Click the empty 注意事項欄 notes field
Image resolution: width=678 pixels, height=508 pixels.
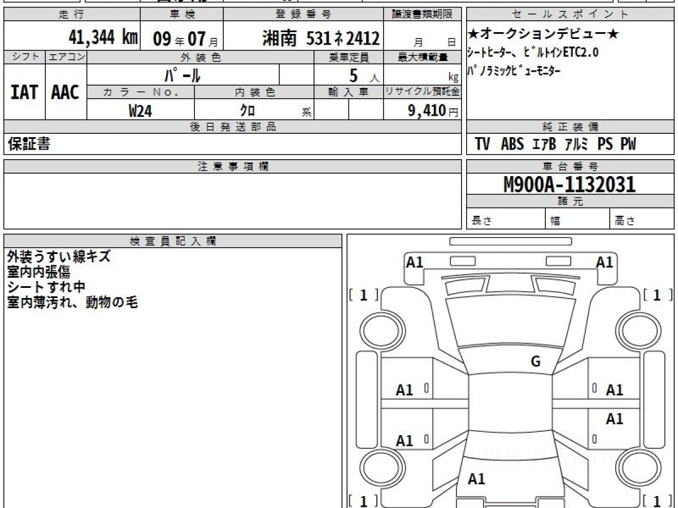[232, 200]
